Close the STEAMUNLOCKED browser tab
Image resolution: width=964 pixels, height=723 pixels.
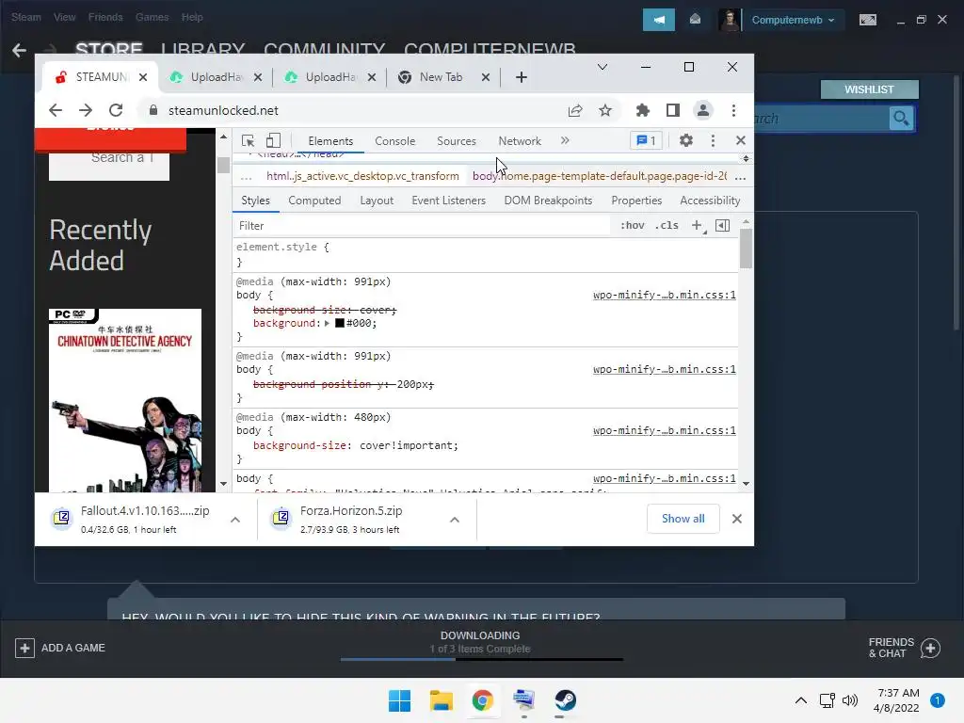(x=143, y=77)
